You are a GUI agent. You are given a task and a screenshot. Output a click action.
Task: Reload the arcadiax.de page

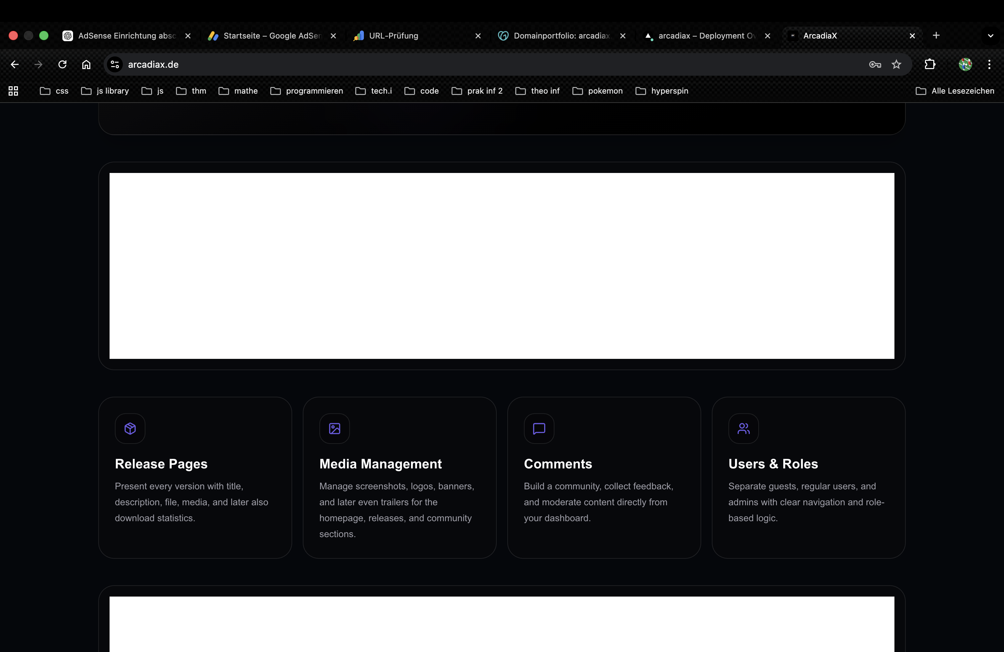(62, 64)
